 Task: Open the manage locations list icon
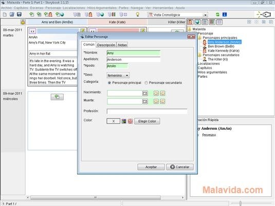[x=100, y=14]
